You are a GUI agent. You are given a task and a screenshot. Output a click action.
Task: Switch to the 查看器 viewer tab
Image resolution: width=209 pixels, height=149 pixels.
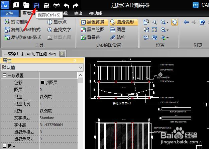tap(28, 13)
